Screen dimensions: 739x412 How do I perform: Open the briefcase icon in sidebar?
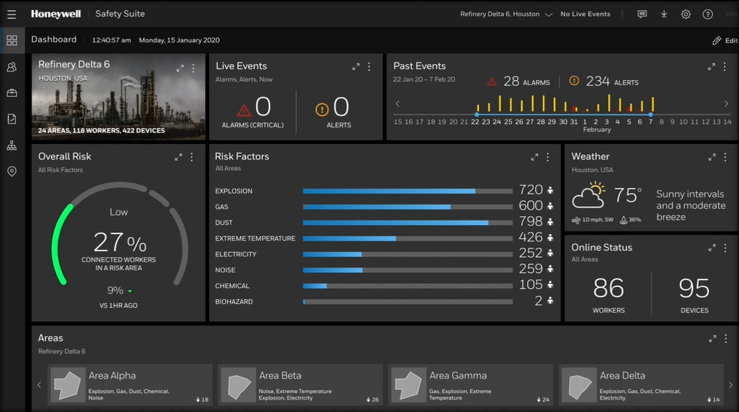coord(12,93)
